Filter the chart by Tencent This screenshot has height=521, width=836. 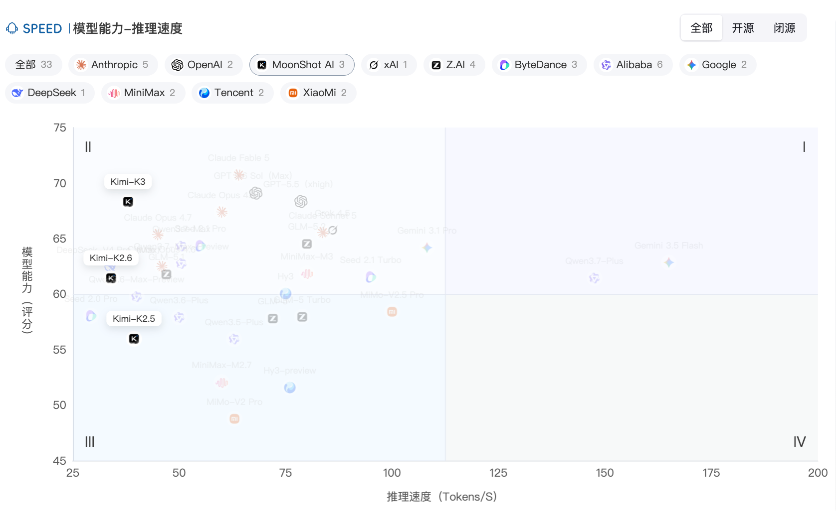click(x=232, y=93)
